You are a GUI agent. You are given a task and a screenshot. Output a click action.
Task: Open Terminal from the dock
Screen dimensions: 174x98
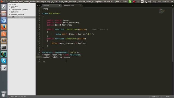point(4,47)
